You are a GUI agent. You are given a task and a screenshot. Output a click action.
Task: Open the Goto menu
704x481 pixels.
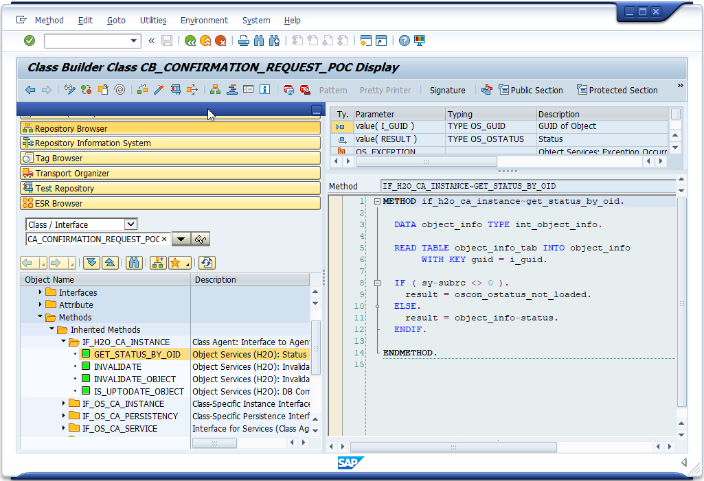pos(116,20)
